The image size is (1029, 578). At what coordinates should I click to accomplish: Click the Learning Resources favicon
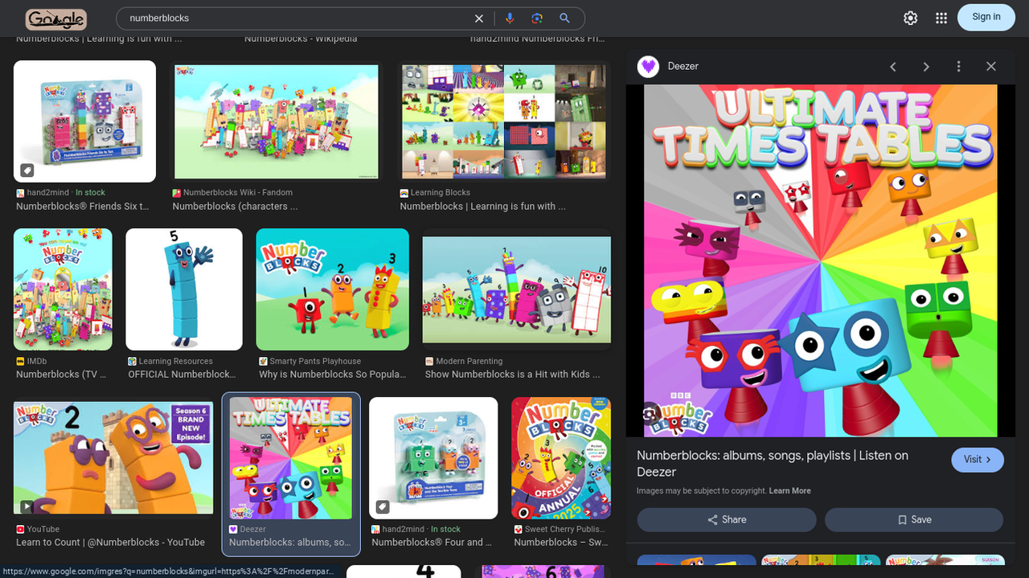133,362
